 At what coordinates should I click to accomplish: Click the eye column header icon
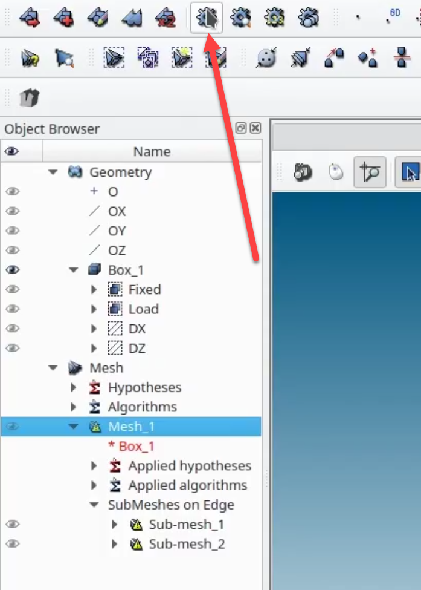point(11,151)
